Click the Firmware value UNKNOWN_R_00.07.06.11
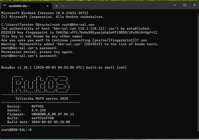The width and height of the screenshot is (199, 140). tap(53, 114)
